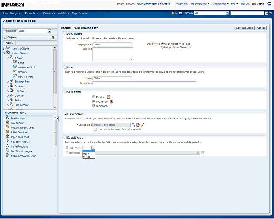Click the Save and Close button

tap(244, 28)
